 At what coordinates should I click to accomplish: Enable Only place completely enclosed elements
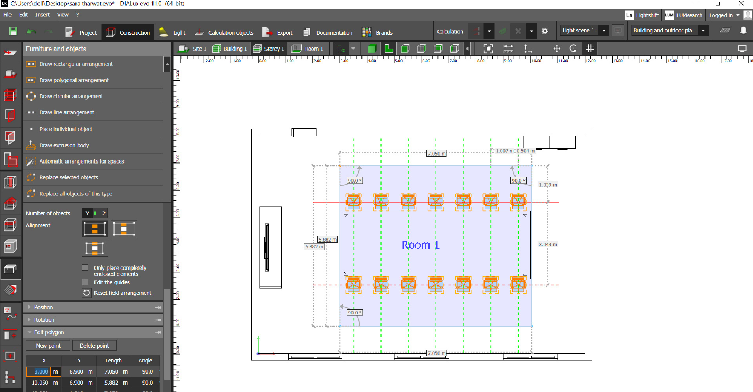click(x=85, y=267)
